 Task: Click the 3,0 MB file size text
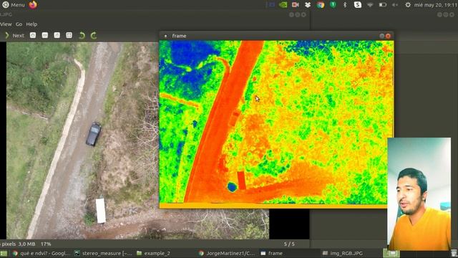click(x=27, y=244)
